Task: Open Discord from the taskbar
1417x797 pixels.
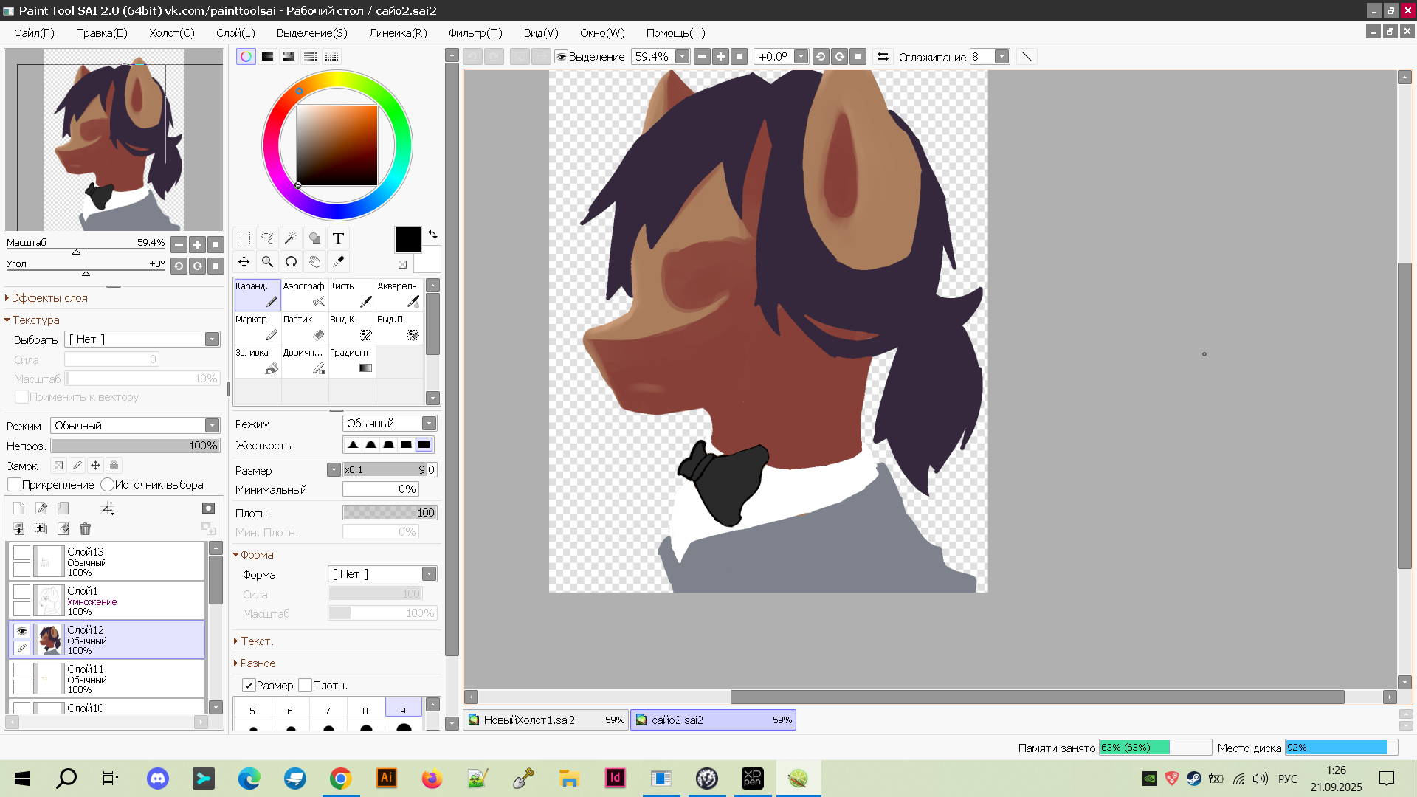Action: pos(157,779)
